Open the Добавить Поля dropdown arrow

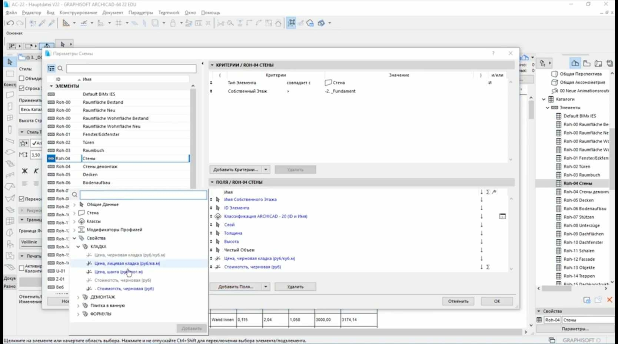point(266,287)
